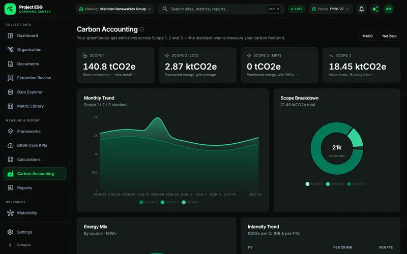The height and width of the screenshot is (254, 407).
Task: Open Extraction Review page
Action: coord(35,78)
